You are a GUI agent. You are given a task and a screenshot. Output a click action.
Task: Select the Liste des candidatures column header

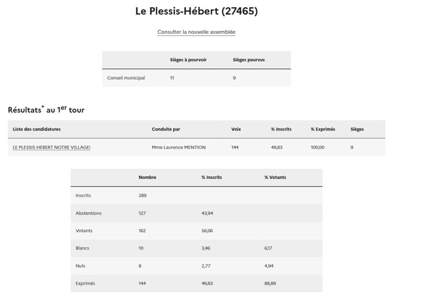(x=37, y=129)
